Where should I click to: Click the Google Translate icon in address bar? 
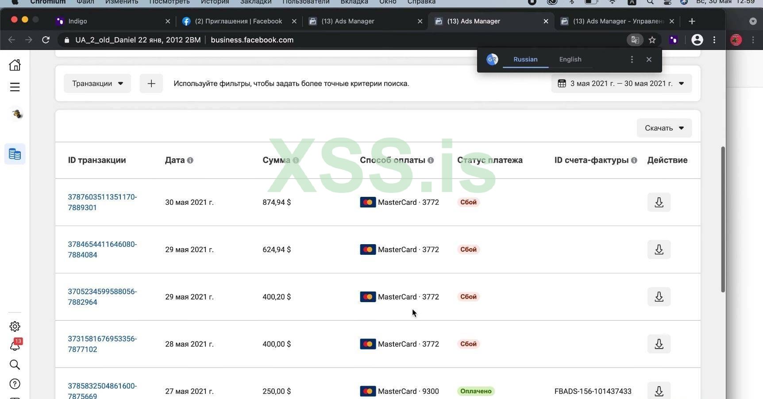(635, 40)
